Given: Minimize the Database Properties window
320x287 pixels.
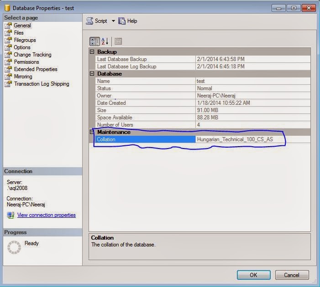Looking at the screenshot, I should 278,8.
